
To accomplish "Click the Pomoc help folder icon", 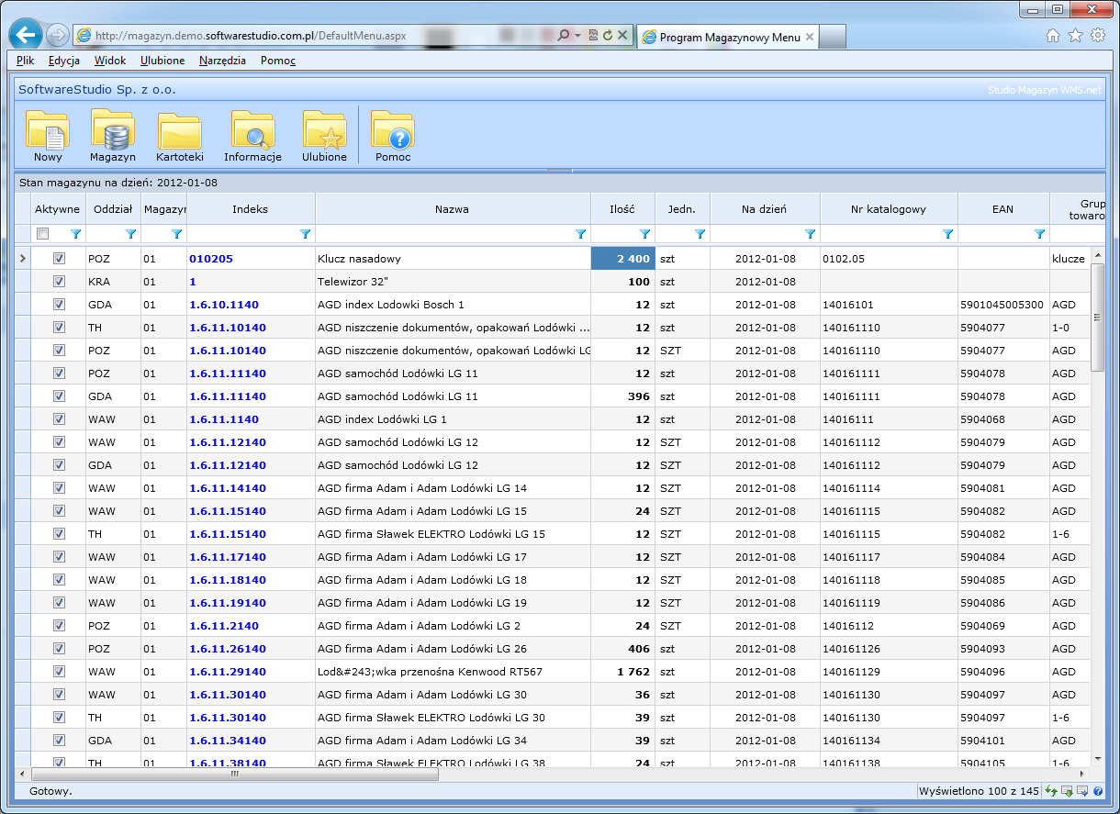I will [393, 131].
